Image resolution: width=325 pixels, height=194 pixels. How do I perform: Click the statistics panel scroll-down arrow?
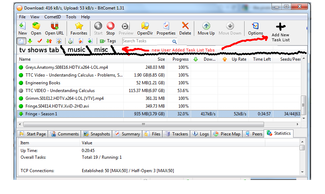click(x=302, y=172)
